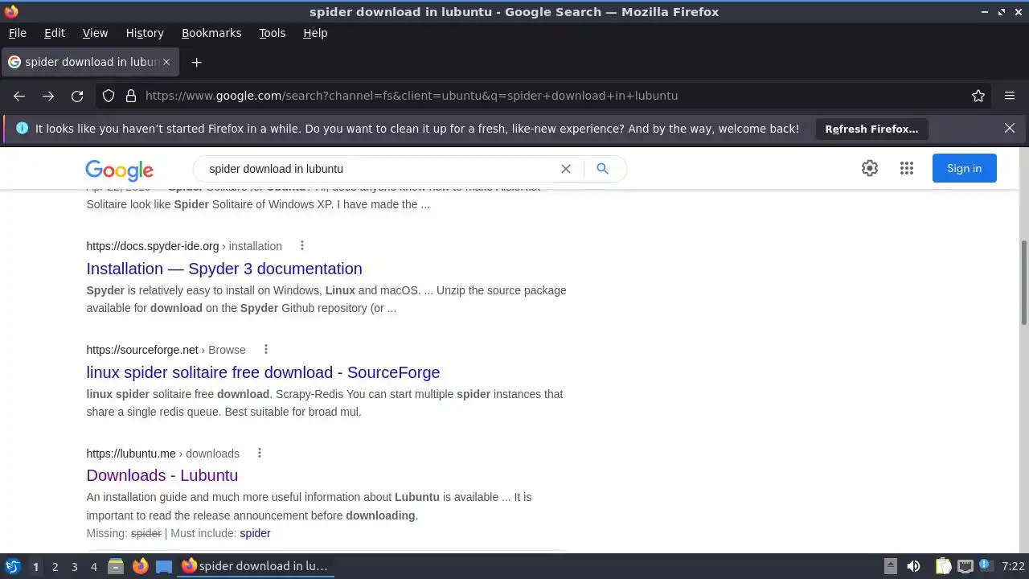Open Google quick settings gear
Image resolution: width=1029 pixels, height=579 pixels.
click(870, 168)
